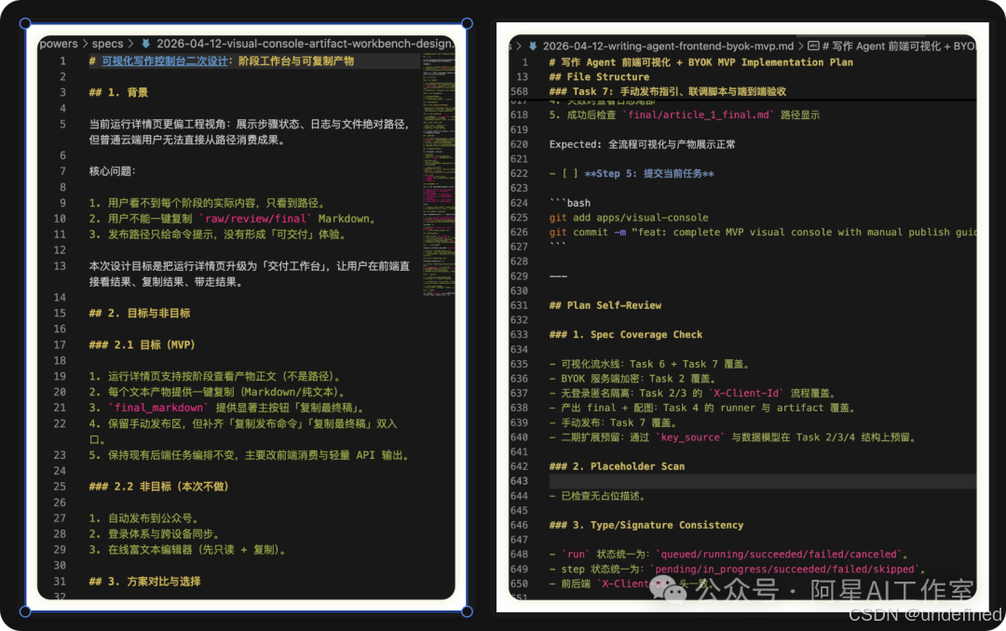Open the 'specs' breadcrumb folder
1006x631 pixels.
tap(107, 44)
